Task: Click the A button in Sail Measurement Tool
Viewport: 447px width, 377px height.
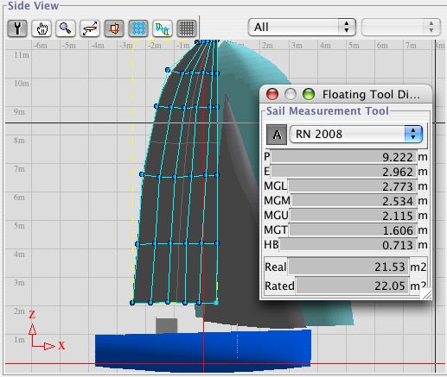Action: [x=277, y=135]
